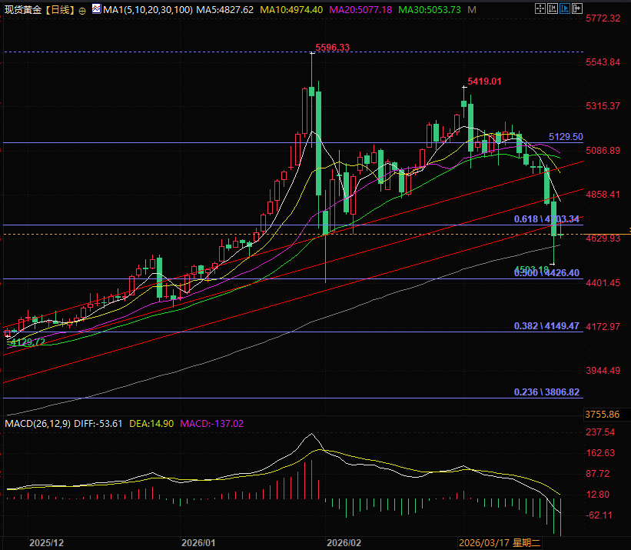The image size is (631, 550).
Task: Click the 4172.97 price axis label
Action: (x=603, y=326)
